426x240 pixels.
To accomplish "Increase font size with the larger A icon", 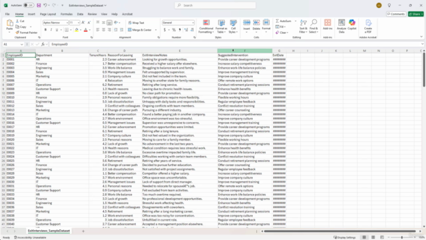I will pos(83,23).
